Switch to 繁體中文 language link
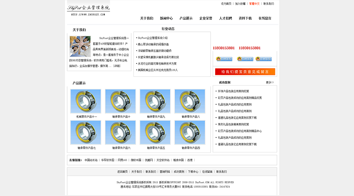This screenshot has height=196, width=354. (x=255, y=4)
